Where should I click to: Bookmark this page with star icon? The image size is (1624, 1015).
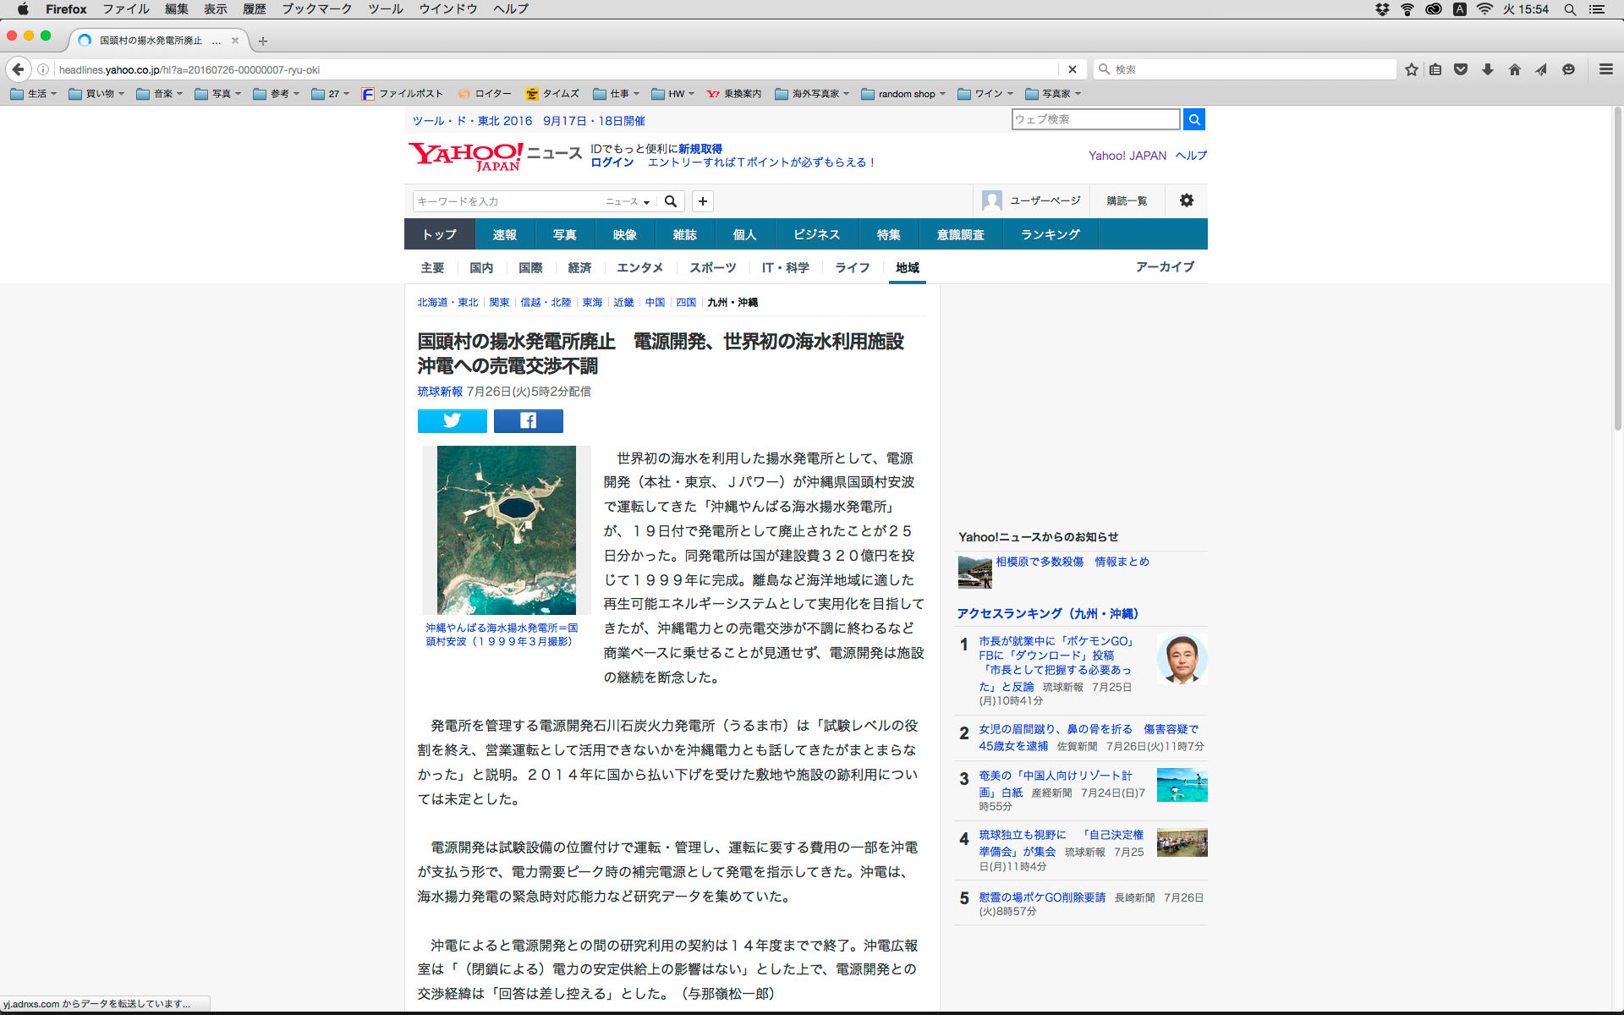[1411, 69]
